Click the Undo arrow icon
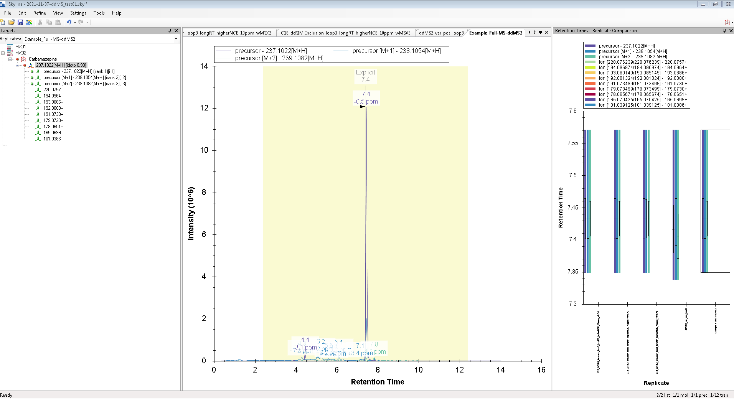 pyautogui.click(x=69, y=22)
